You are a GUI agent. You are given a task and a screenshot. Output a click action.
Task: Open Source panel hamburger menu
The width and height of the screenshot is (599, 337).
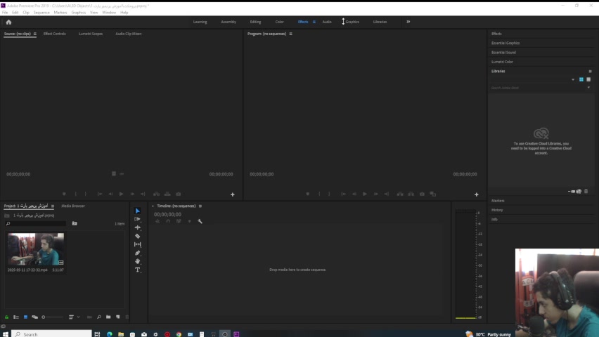[x=34, y=34]
